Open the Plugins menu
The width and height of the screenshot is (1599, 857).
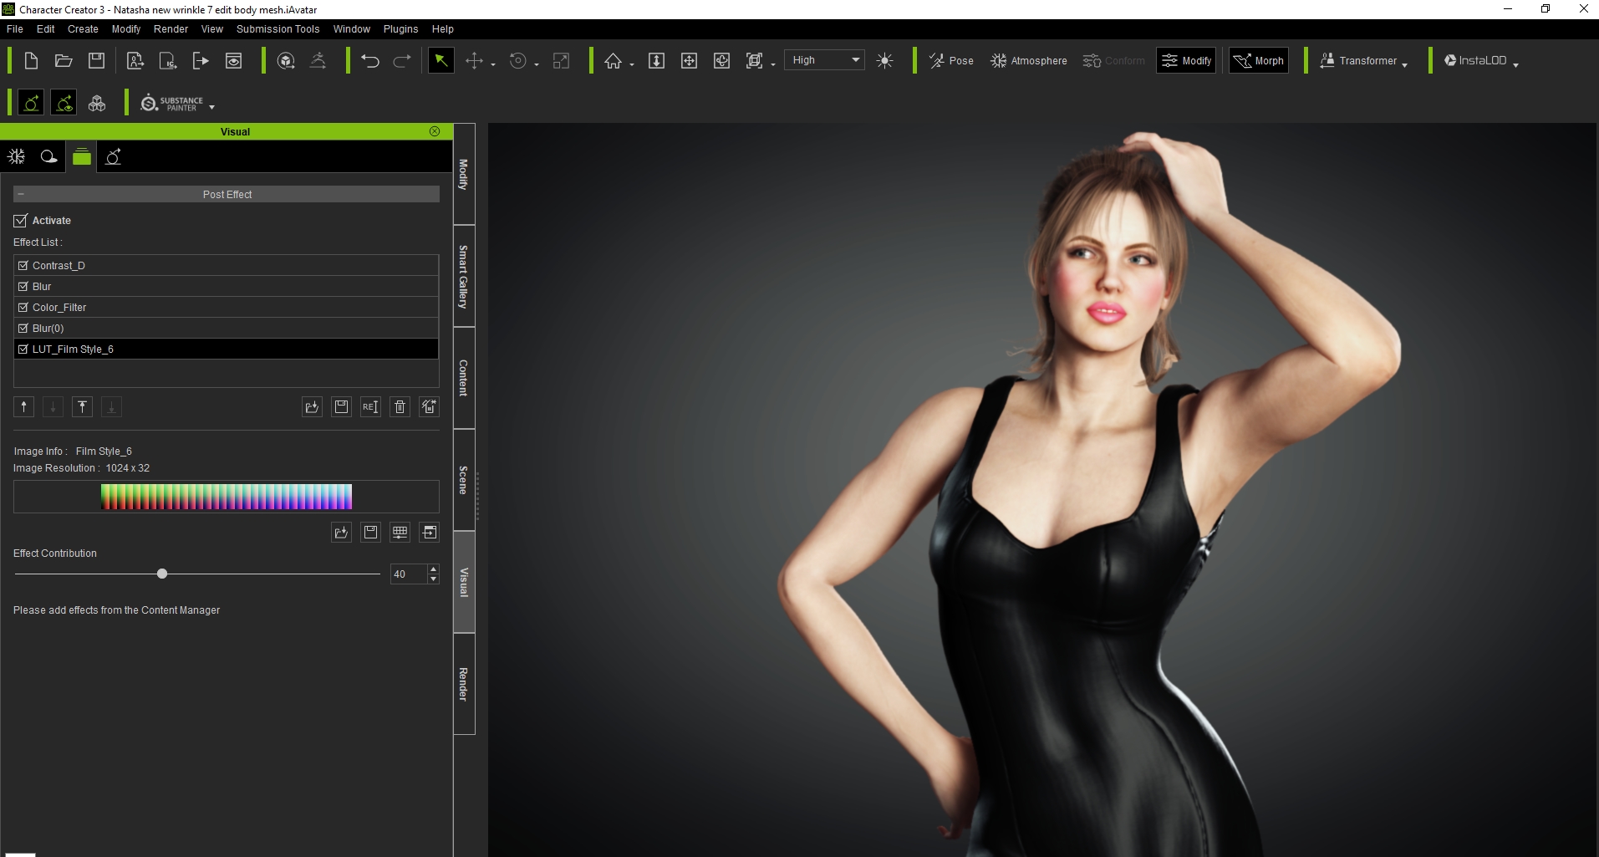pos(400,28)
